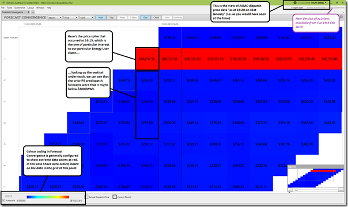Click the legend colour gradient bar

click(x=48, y=197)
